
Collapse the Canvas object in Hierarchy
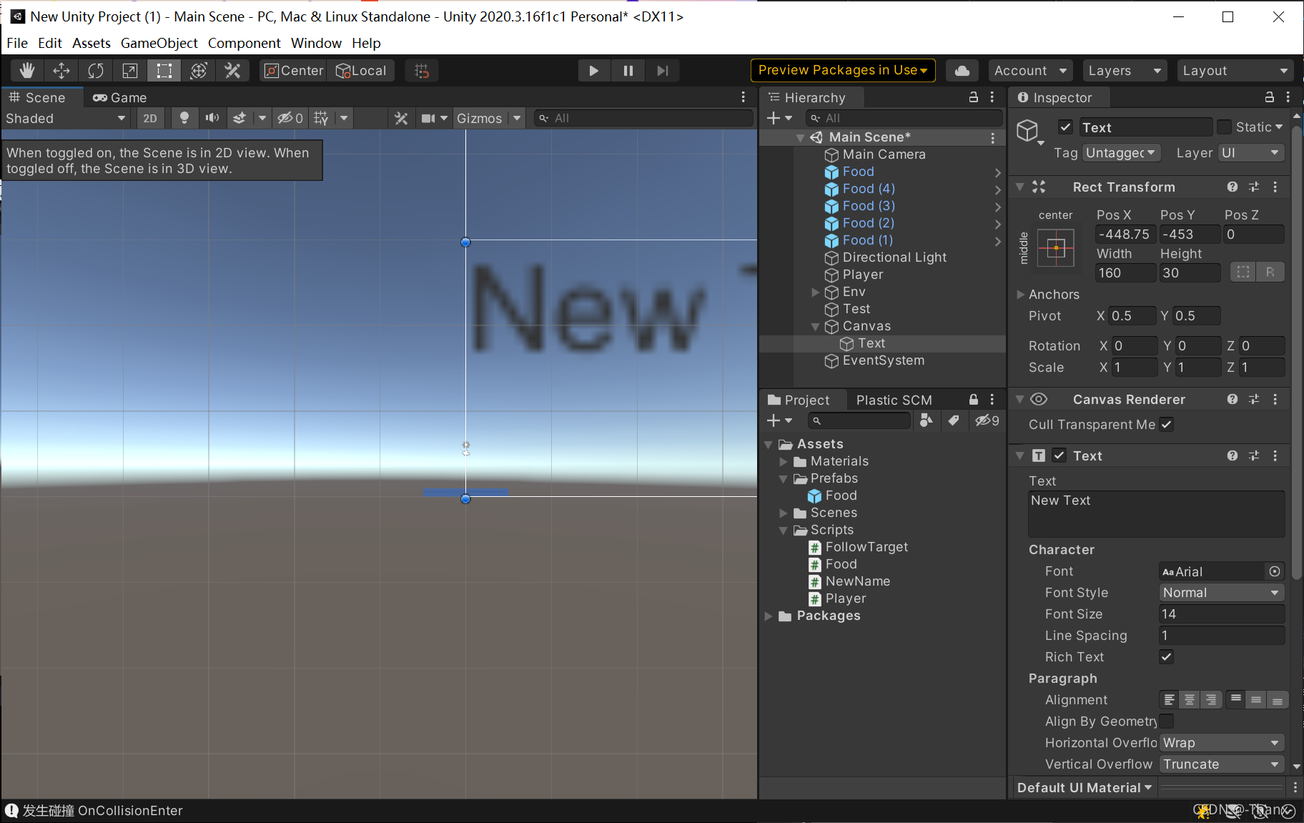815,327
